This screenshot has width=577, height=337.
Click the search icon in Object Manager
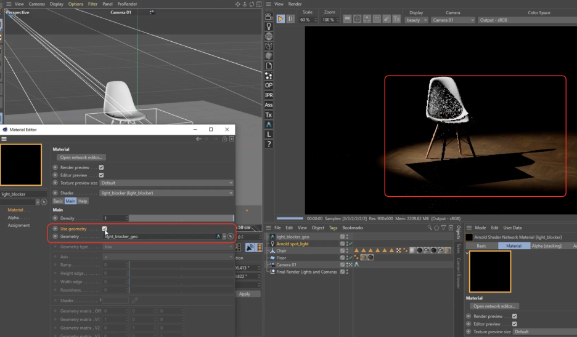(x=430, y=228)
